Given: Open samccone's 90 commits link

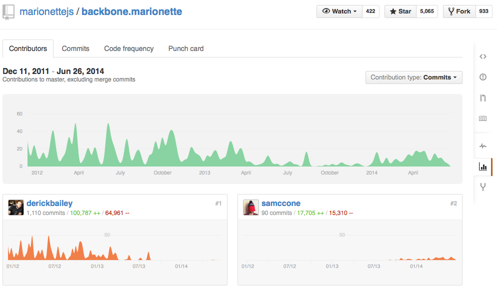Looking at the screenshot, I should point(276,213).
